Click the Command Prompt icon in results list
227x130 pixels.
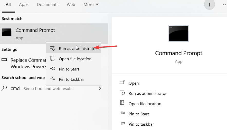point(6,32)
